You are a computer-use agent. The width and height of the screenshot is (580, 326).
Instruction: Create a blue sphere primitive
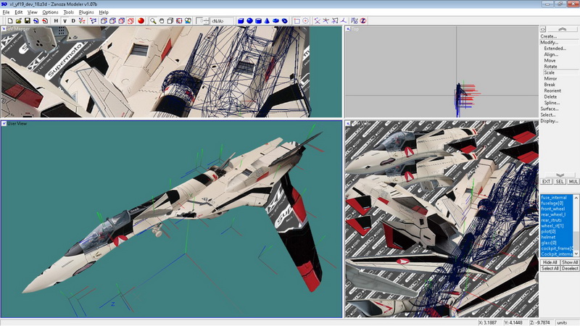249,21
